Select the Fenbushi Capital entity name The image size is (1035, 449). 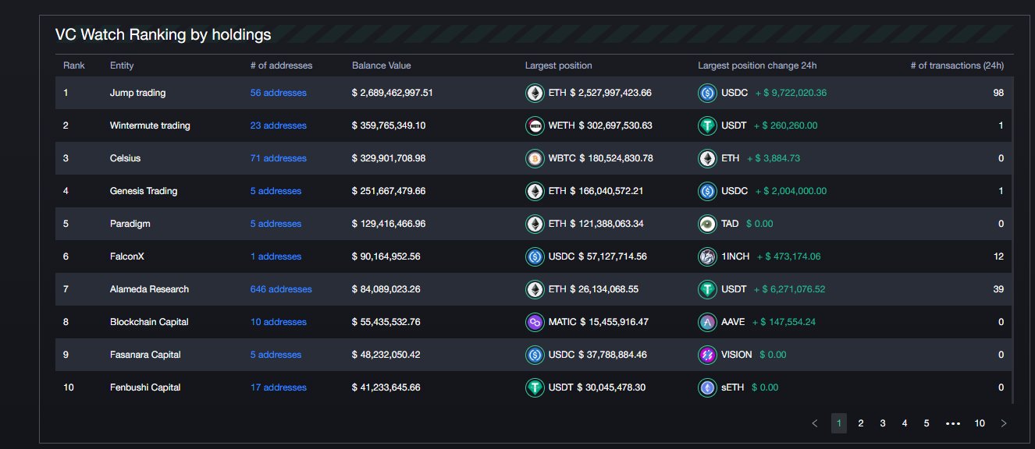pos(145,387)
